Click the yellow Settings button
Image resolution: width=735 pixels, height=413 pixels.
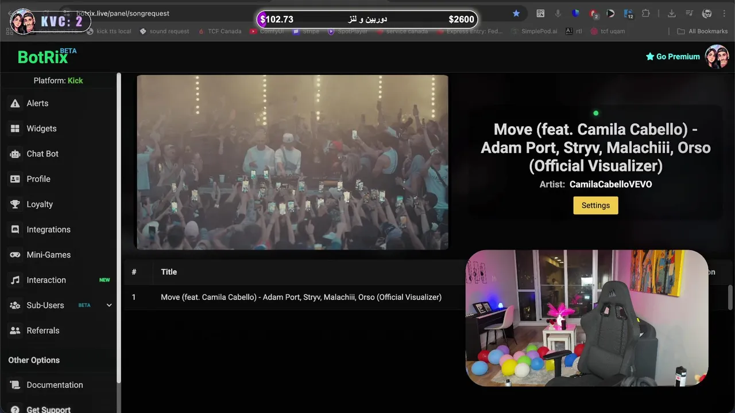(595, 205)
